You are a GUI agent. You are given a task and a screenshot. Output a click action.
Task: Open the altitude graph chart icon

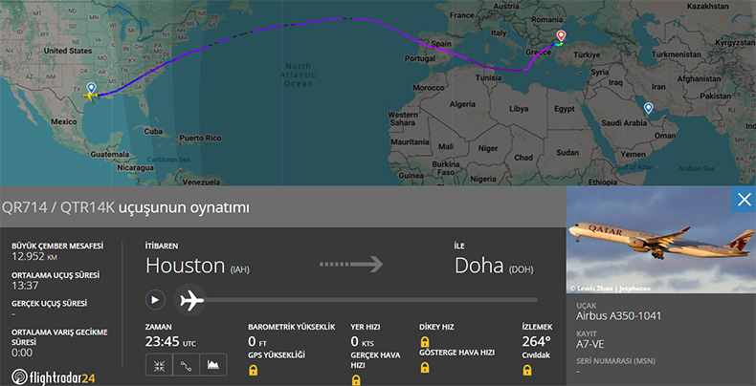click(x=212, y=365)
